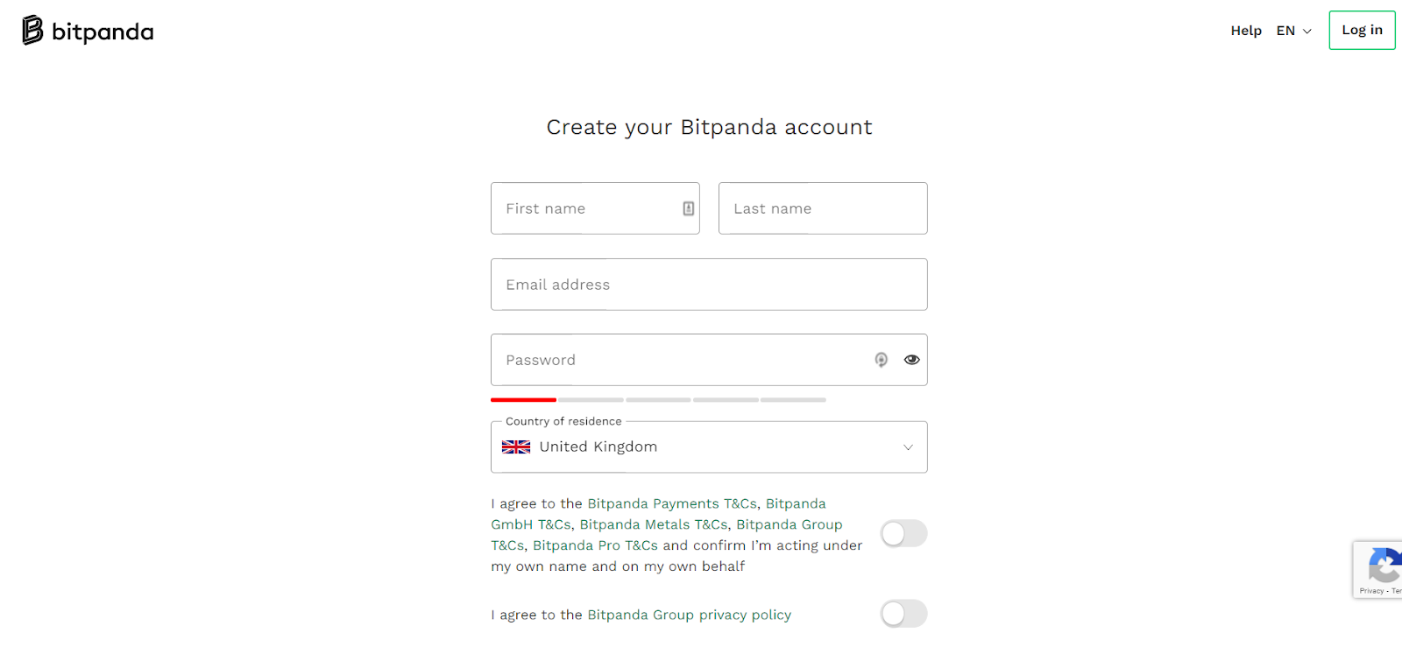Expand the Country of residence dropdown

pyautogui.click(x=709, y=447)
